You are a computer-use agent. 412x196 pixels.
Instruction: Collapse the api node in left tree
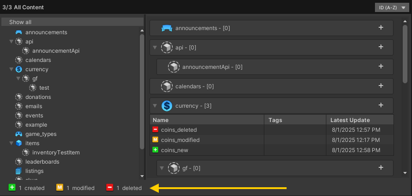click(11, 42)
